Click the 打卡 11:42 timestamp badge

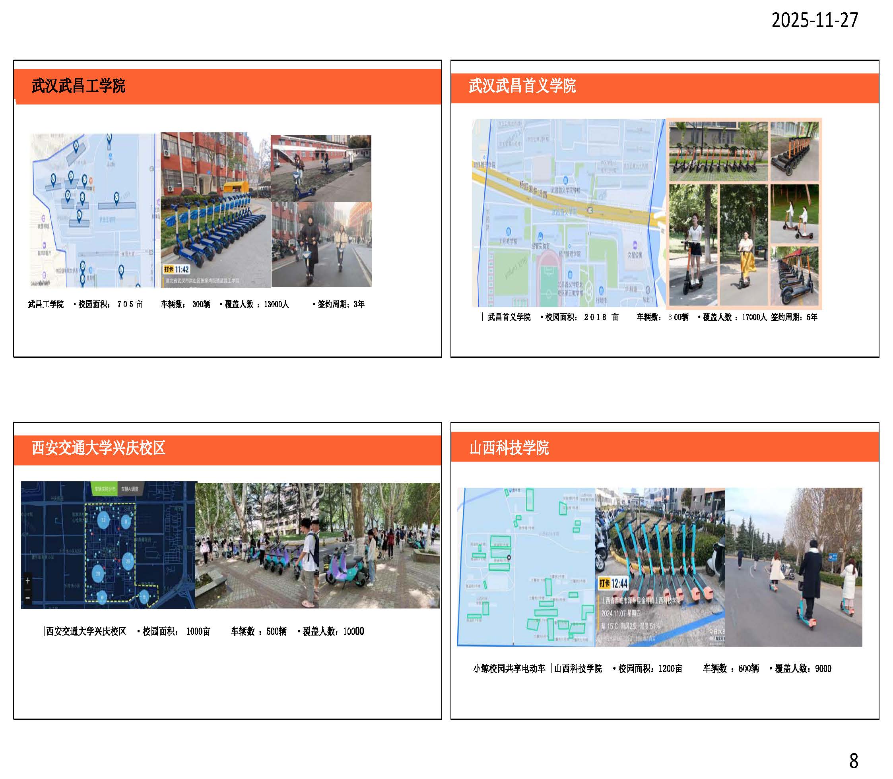pyautogui.click(x=177, y=269)
